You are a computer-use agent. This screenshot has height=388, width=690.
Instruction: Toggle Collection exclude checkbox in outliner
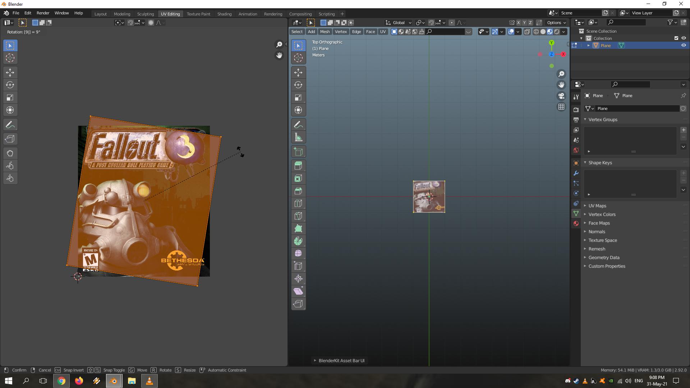(676, 38)
